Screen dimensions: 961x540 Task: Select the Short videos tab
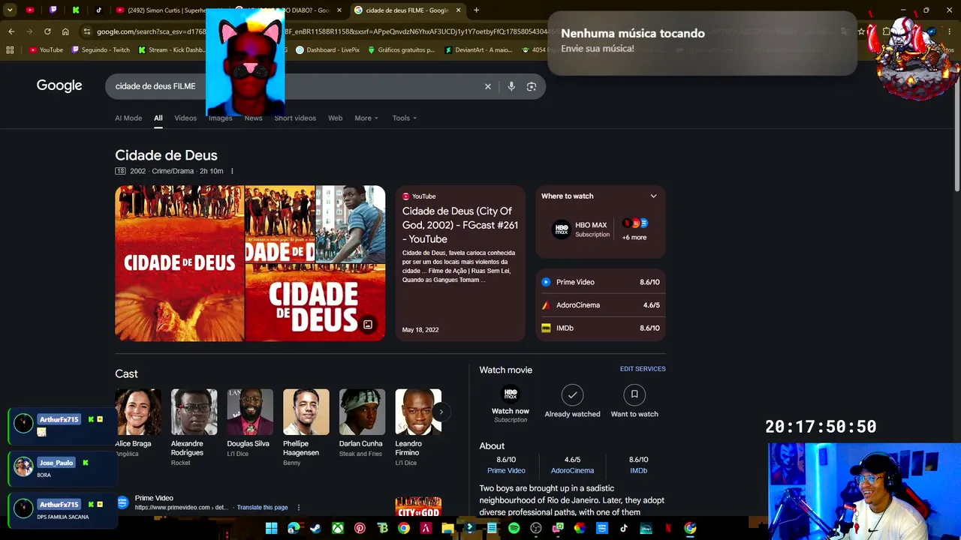(x=295, y=118)
